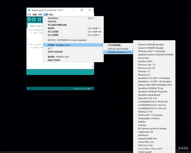Choose LOLIN(WEMOS) D1 mini Lite
Image resolution: width=191 pixels, height=153 pixels.
pos(154,108)
